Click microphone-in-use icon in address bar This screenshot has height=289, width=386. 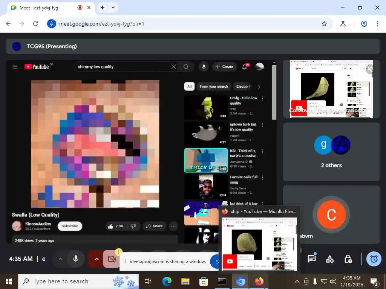point(51,24)
